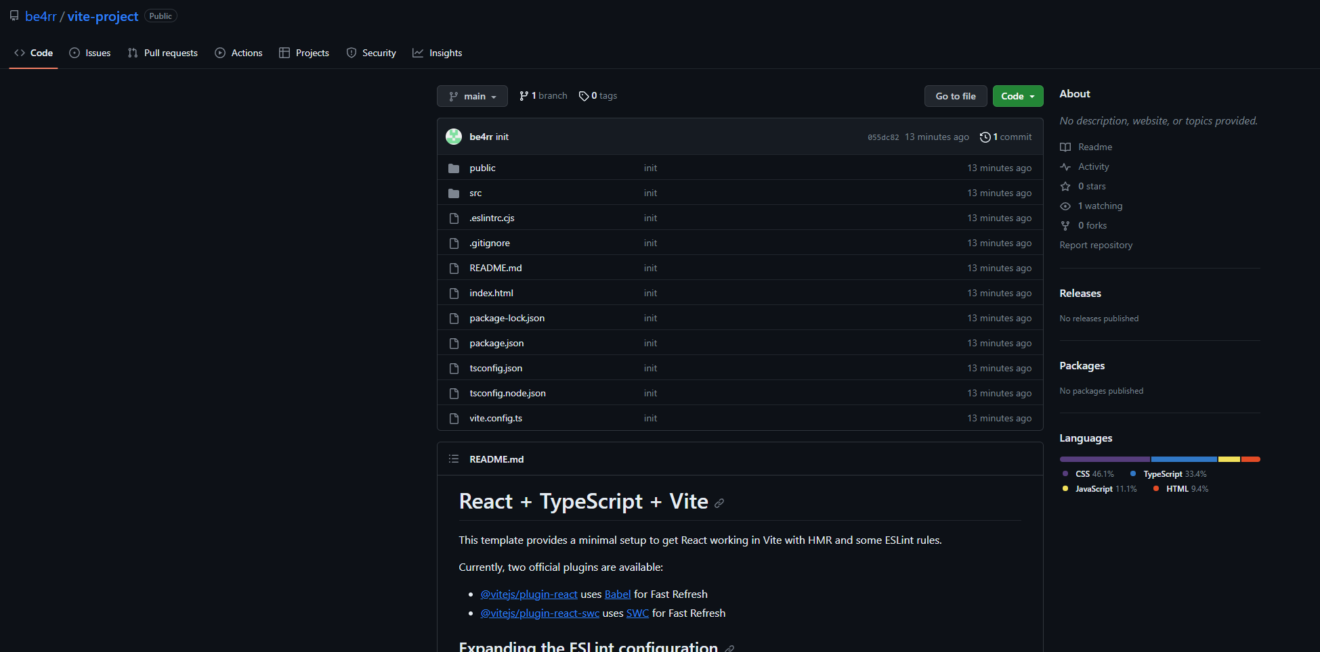Screen dimensions: 1320x652
Task: Click the eye icon next to 1 watching
Action: 1065,206
